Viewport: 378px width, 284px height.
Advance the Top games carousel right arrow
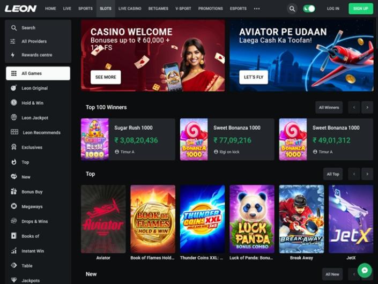pyautogui.click(x=367, y=174)
